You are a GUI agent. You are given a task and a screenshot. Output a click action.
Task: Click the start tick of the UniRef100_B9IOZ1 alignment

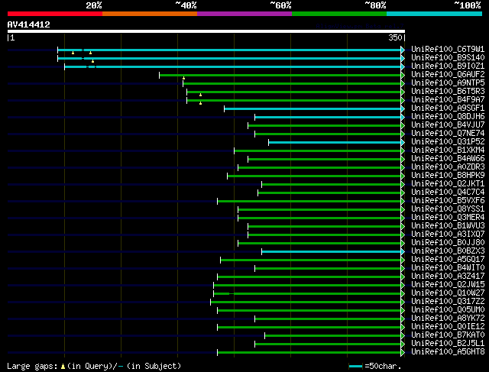pos(64,66)
